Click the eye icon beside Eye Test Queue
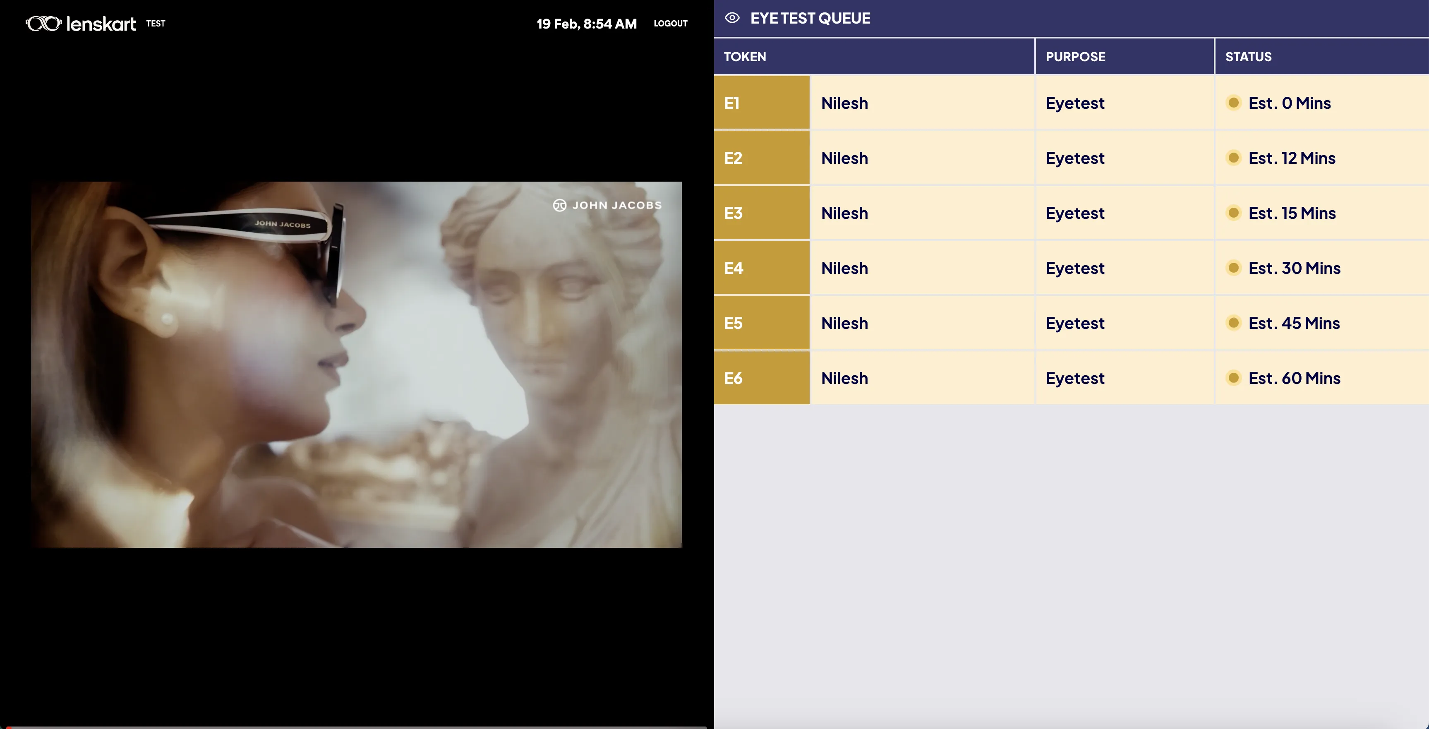This screenshot has width=1429, height=729. tap(732, 18)
